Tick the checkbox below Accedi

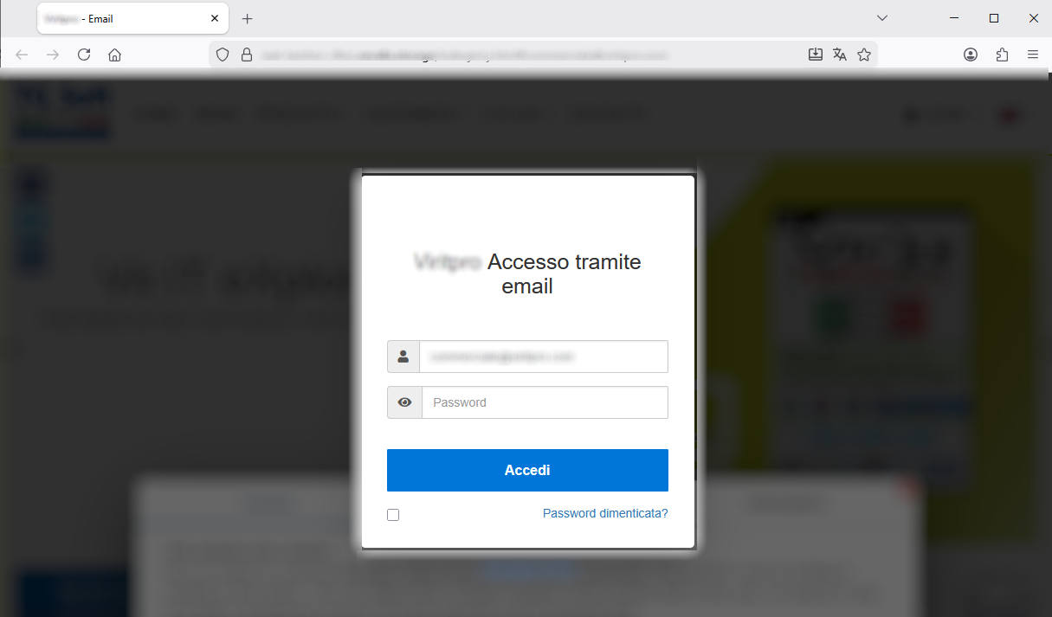click(x=393, y=515)
